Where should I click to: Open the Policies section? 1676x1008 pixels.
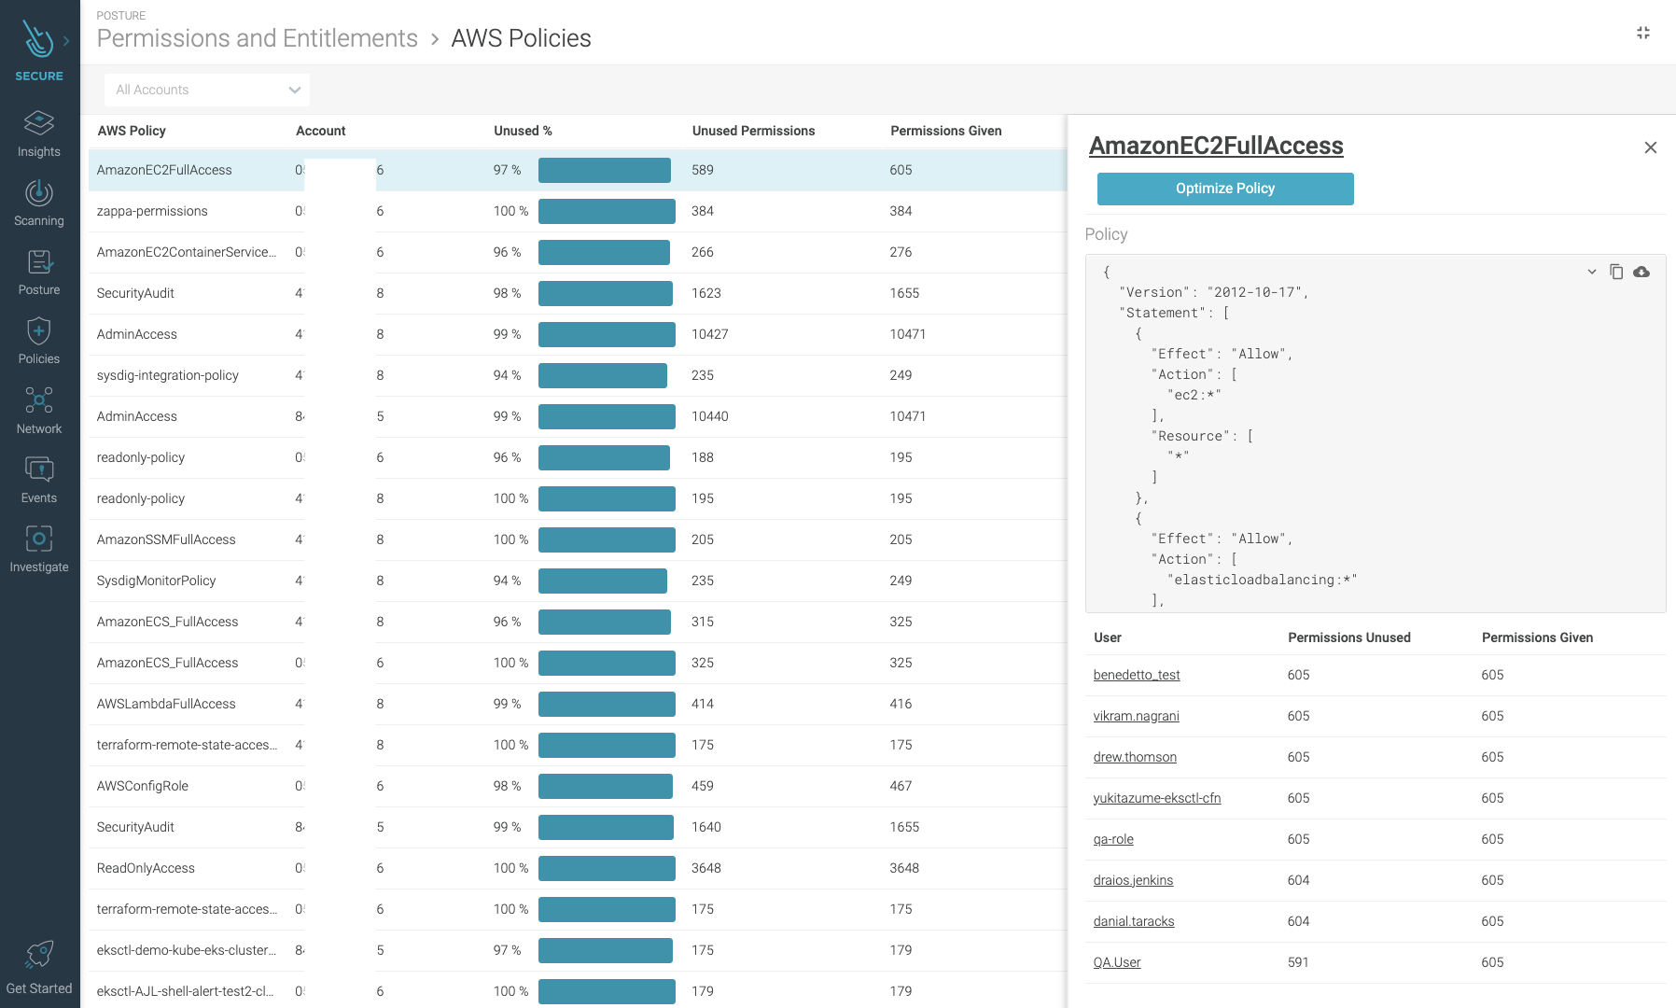click(39, 341)
